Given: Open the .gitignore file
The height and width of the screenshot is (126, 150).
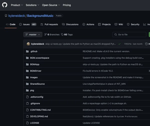Looking at the screenshot, I should pyautogui.click(x=35, y=103).
